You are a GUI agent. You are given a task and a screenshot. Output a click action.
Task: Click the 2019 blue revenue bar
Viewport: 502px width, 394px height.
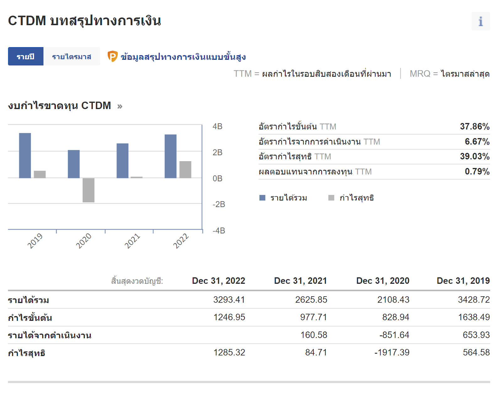25,156
